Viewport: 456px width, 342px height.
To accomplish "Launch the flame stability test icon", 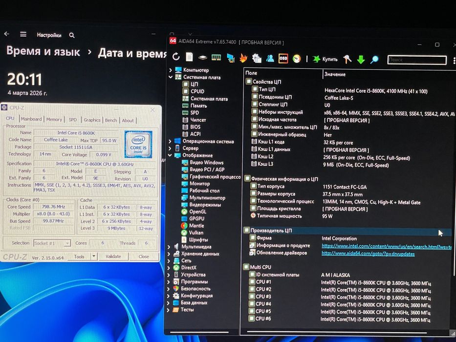I will (243, 58).
